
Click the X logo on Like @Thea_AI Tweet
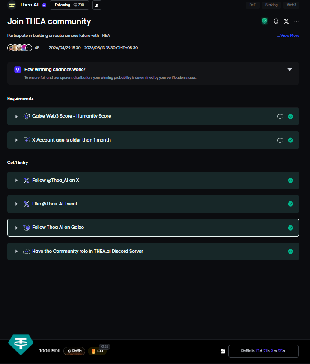click(27, 204)
